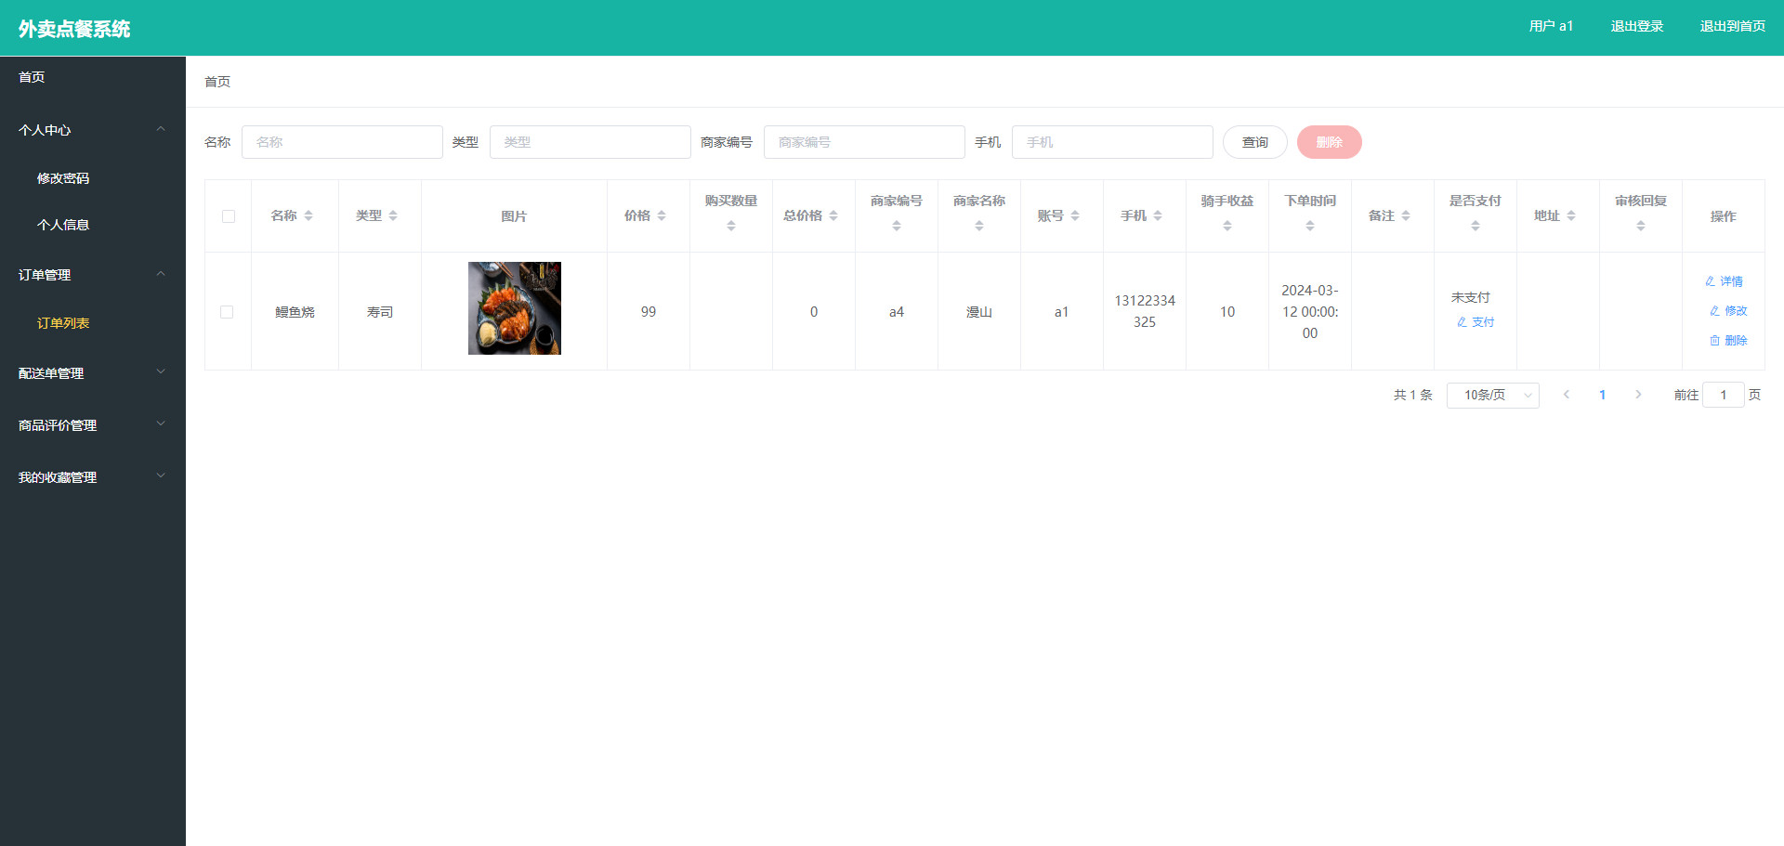Collapse 个人中心 sidebar section
The width and height of the screenshot is (1784, 846).
point(93,130)
